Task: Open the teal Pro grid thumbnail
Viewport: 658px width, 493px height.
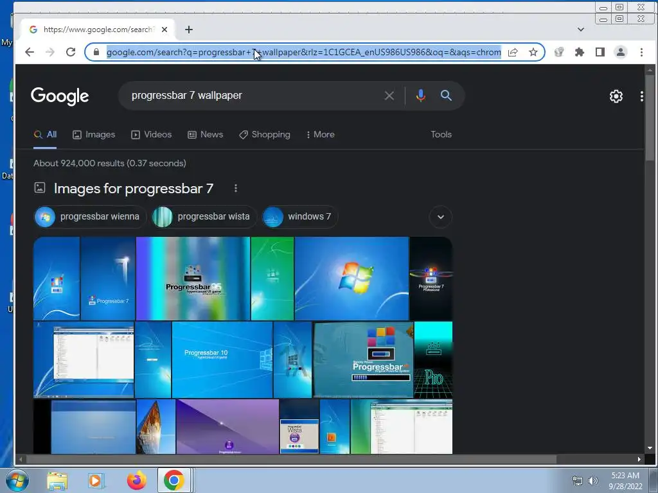Action: (433, 359)
